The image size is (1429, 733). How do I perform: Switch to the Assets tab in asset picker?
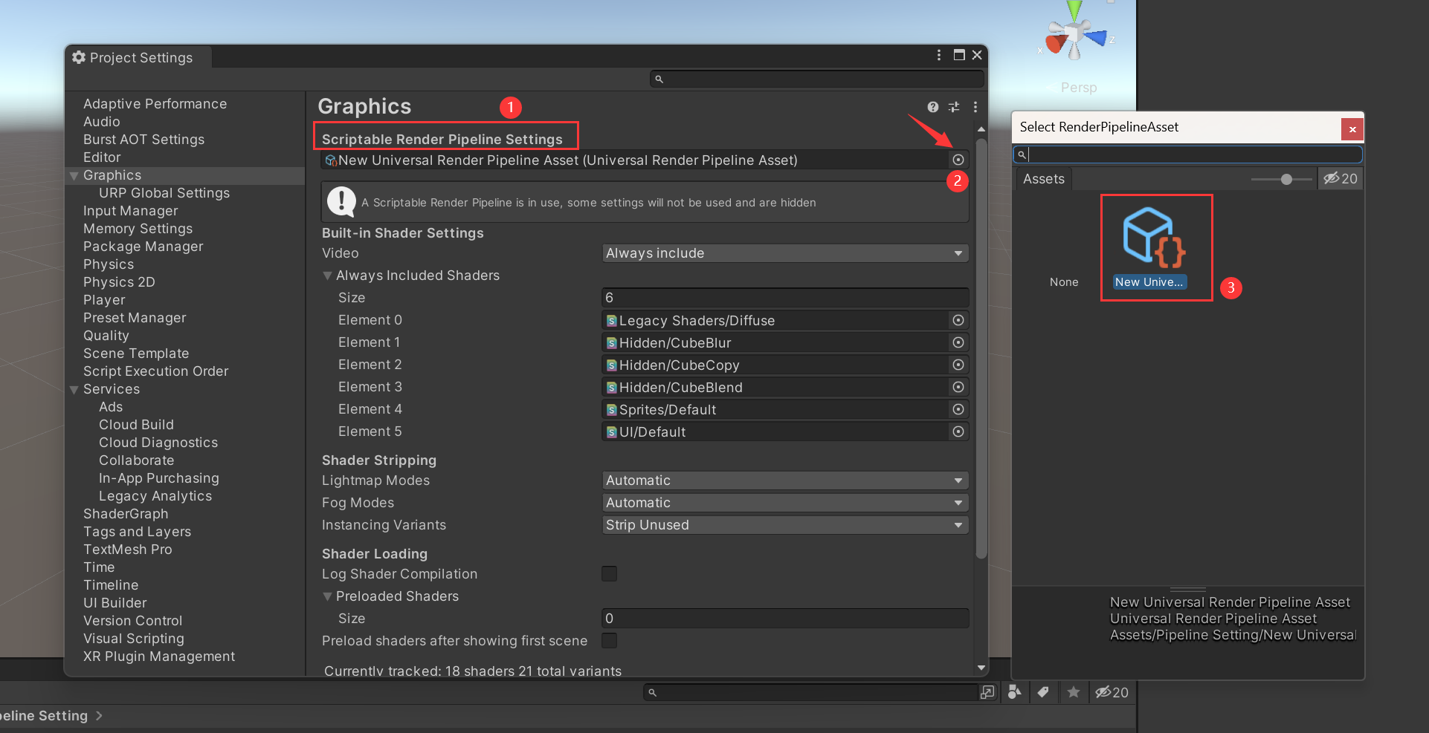pos(1044,179)
